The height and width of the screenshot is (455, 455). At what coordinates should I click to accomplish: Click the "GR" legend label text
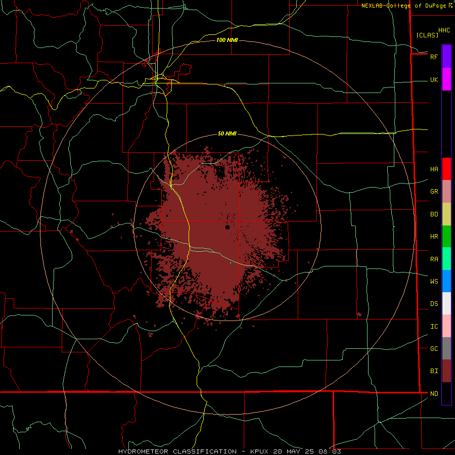coord(434,192)
